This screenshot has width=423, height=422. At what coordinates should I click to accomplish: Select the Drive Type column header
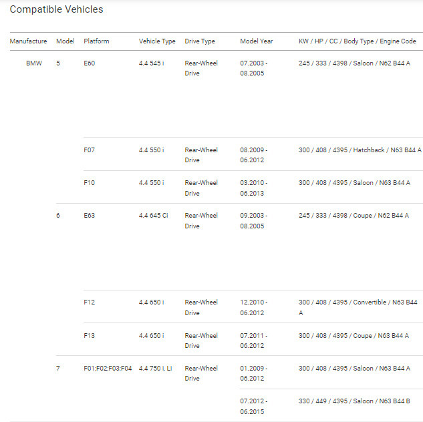tap(200, 41)
